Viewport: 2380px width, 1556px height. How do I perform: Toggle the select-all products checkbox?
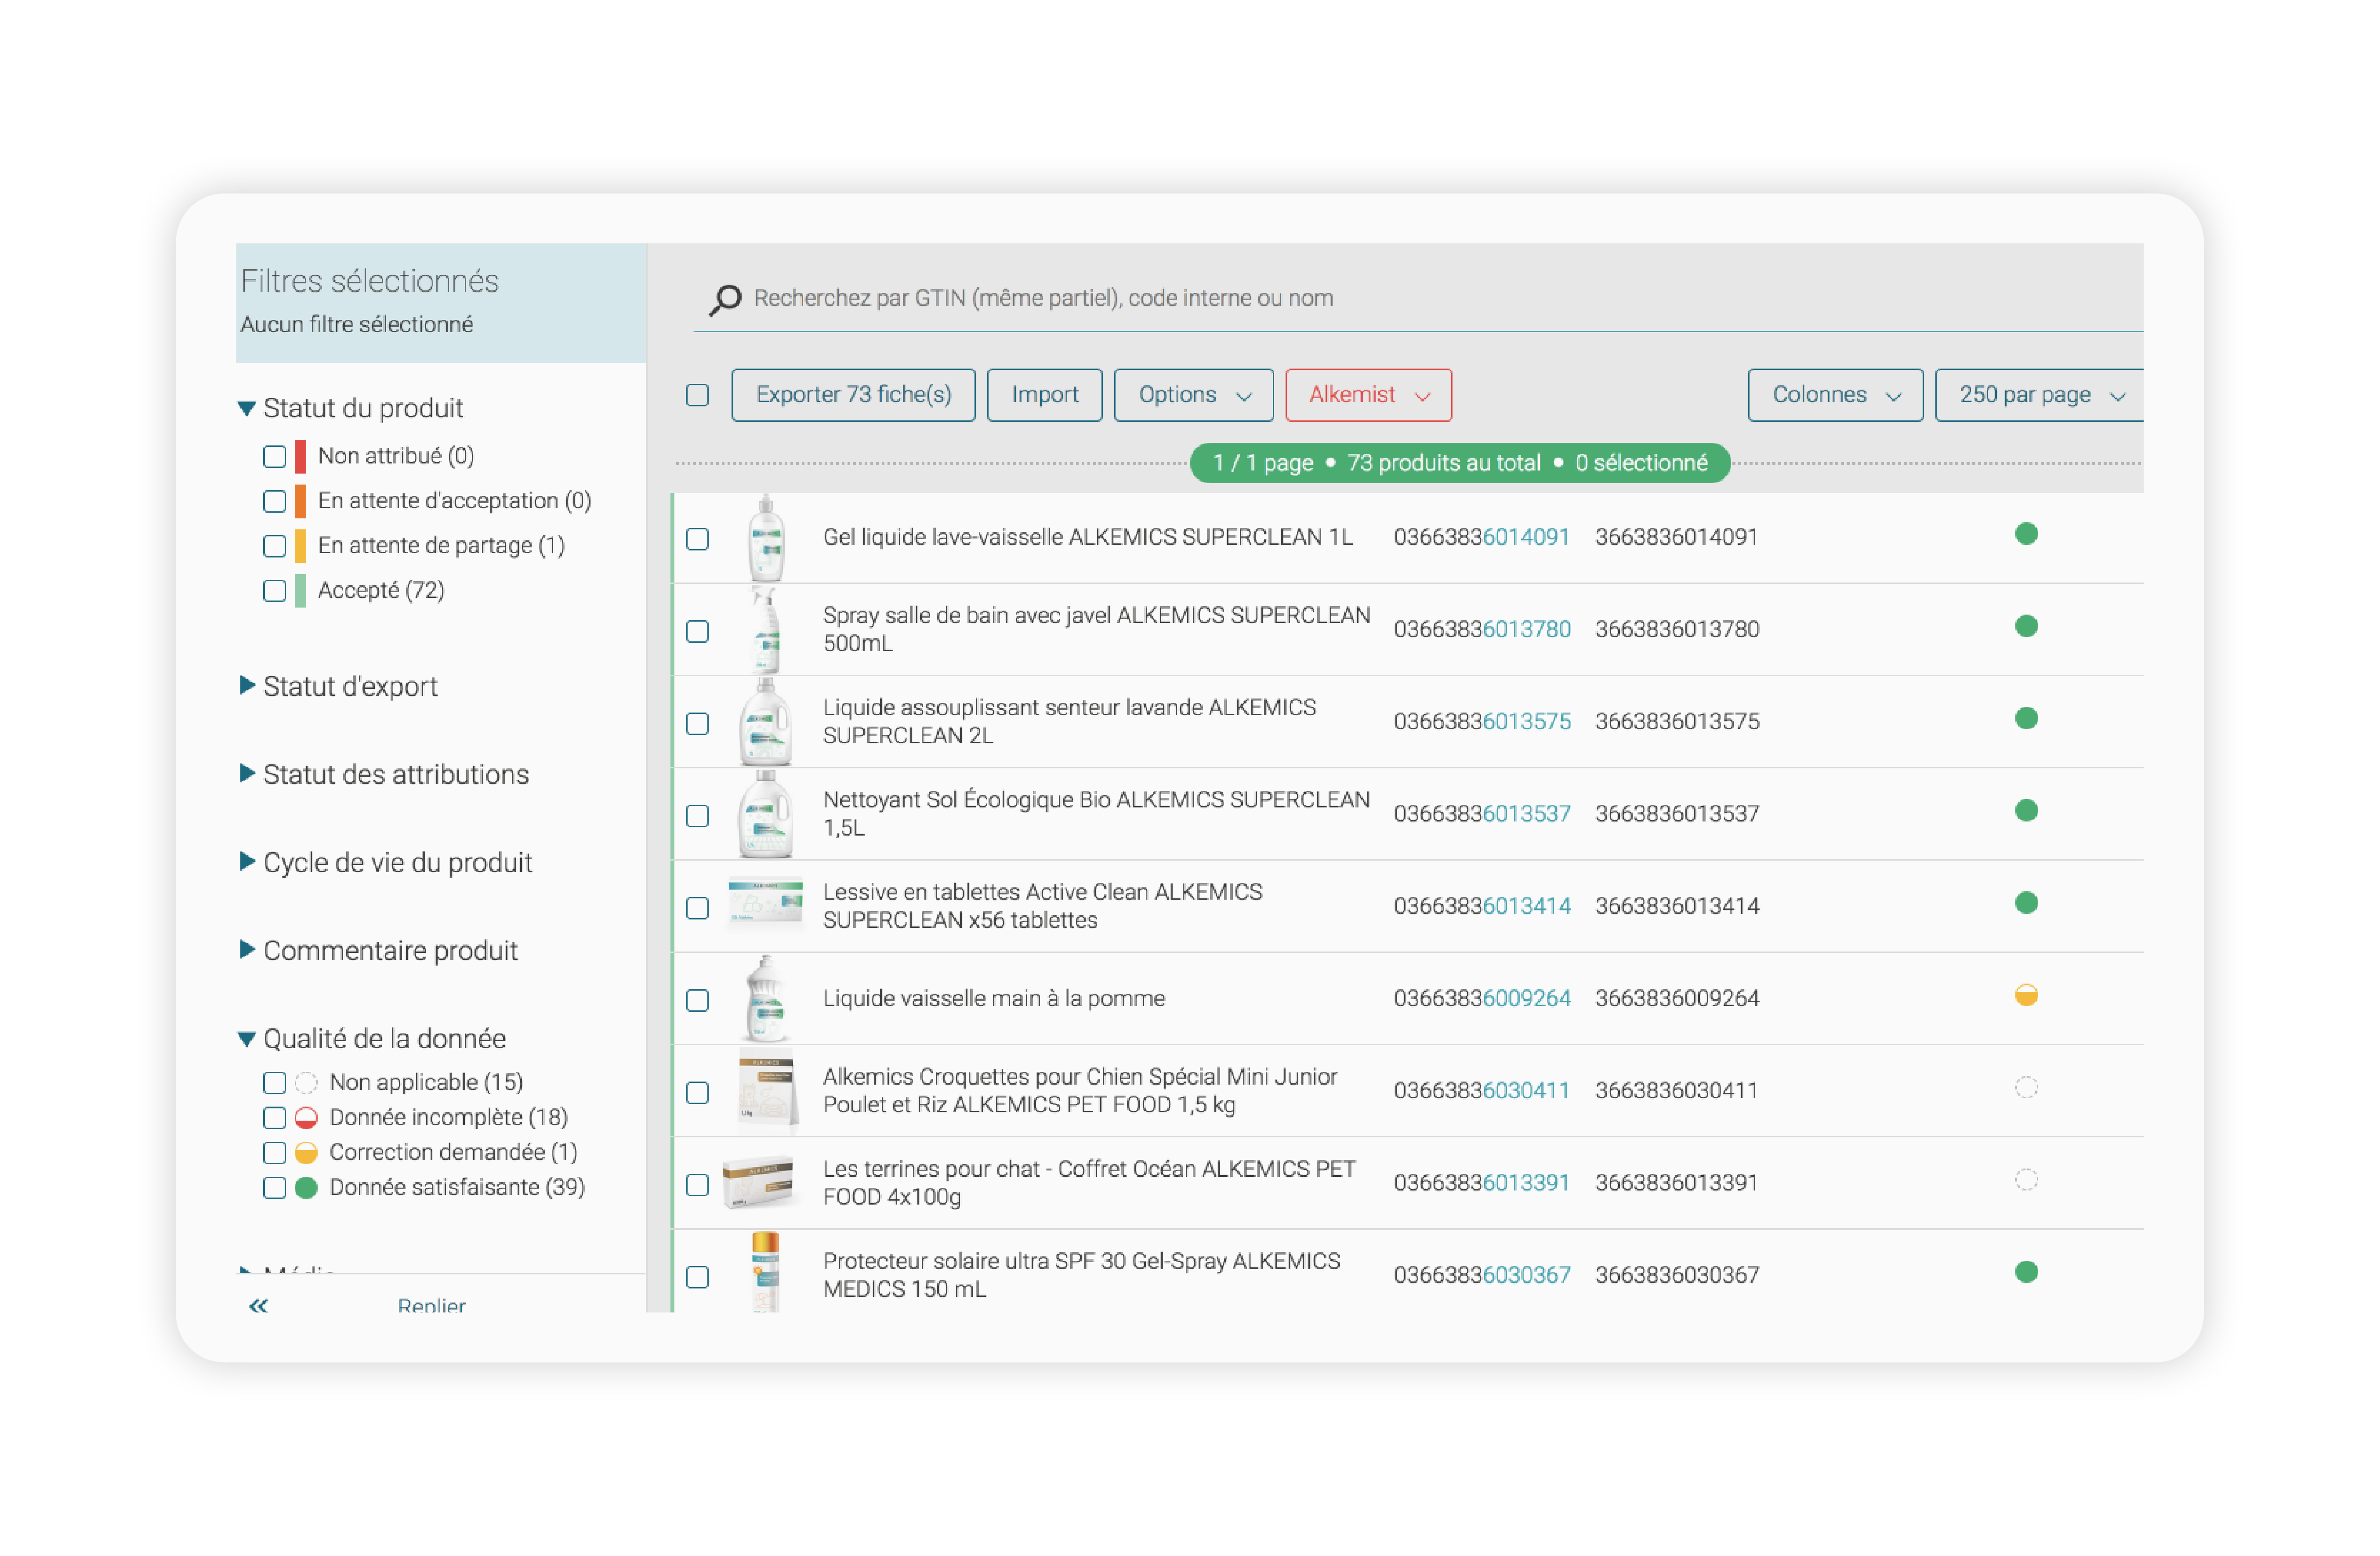click(697, 395)
